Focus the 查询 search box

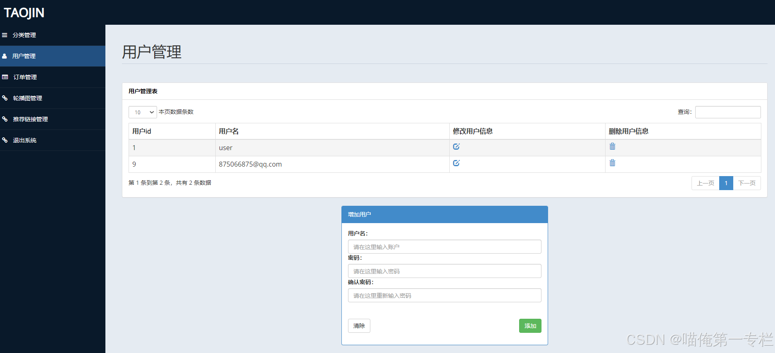click(x=728, y=112)
